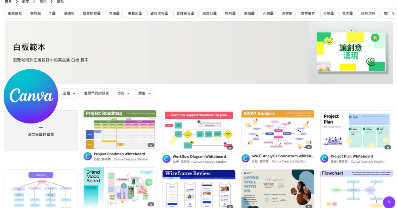
Task: Open the 功能 filter dropdown
Action: click(124, 93)
